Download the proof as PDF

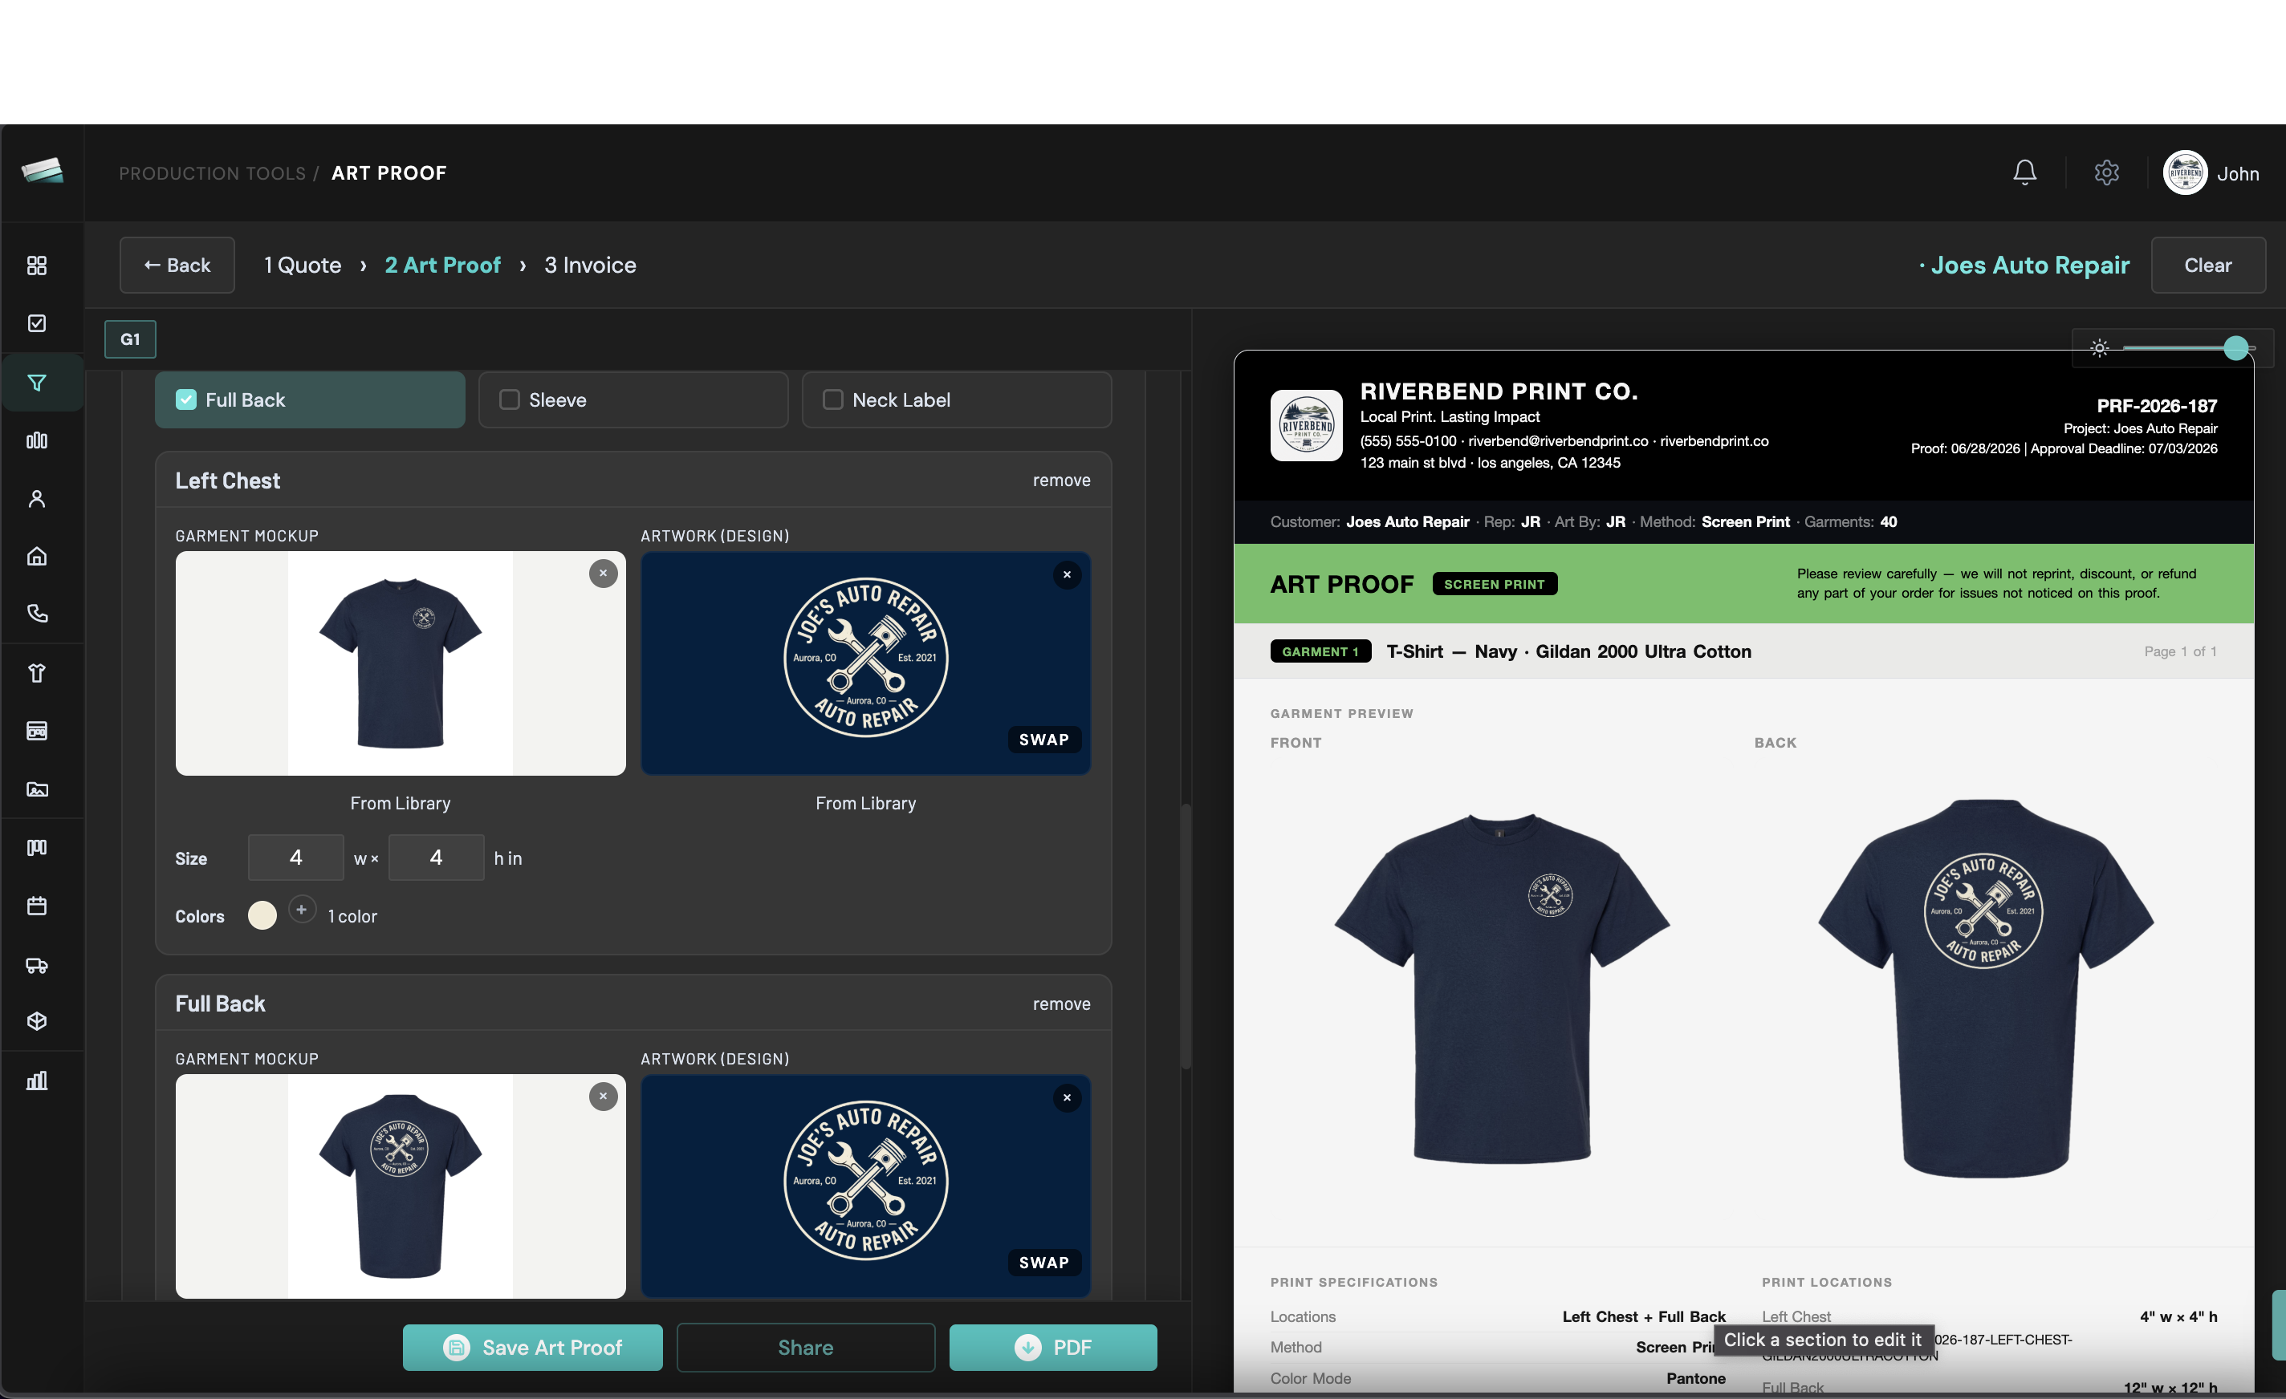[x=1053, y=1347]
